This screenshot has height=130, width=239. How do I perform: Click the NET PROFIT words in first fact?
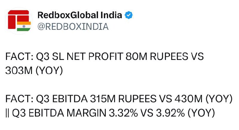95,56
